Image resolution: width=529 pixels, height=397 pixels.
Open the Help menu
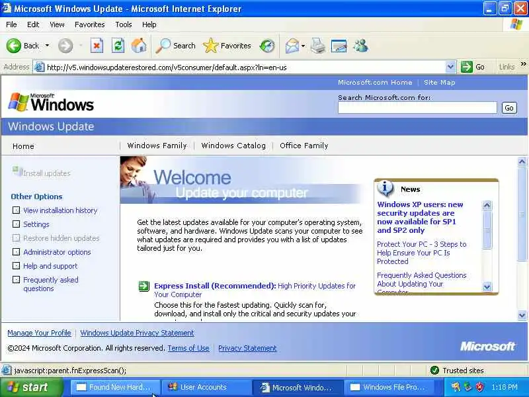pyautogui.click(x=149, y=24)
